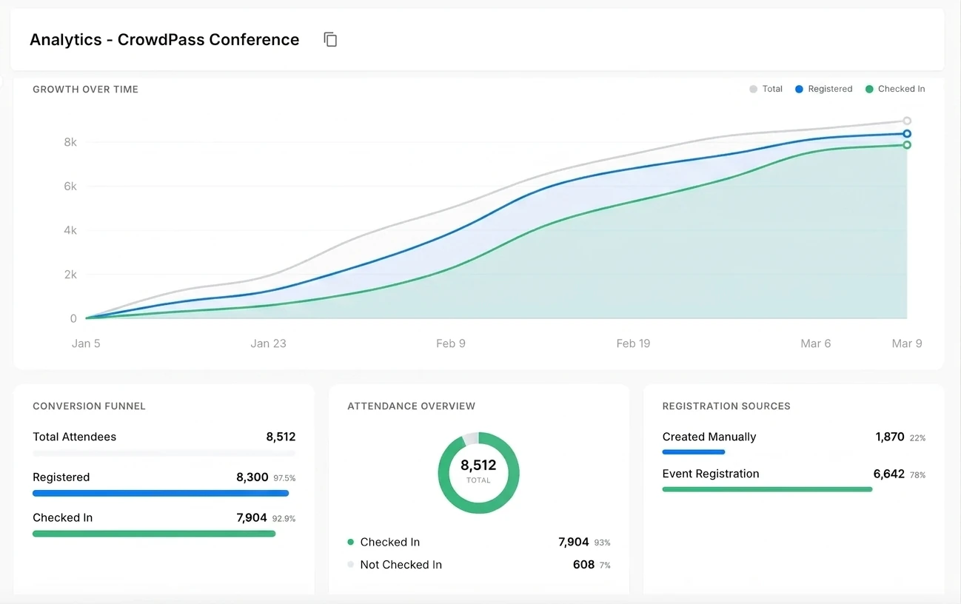The width and height of the screenshot is (961, 604).
Task: Click the Total Attendees value 8,512 in funnel
Action: click(281, 437)
